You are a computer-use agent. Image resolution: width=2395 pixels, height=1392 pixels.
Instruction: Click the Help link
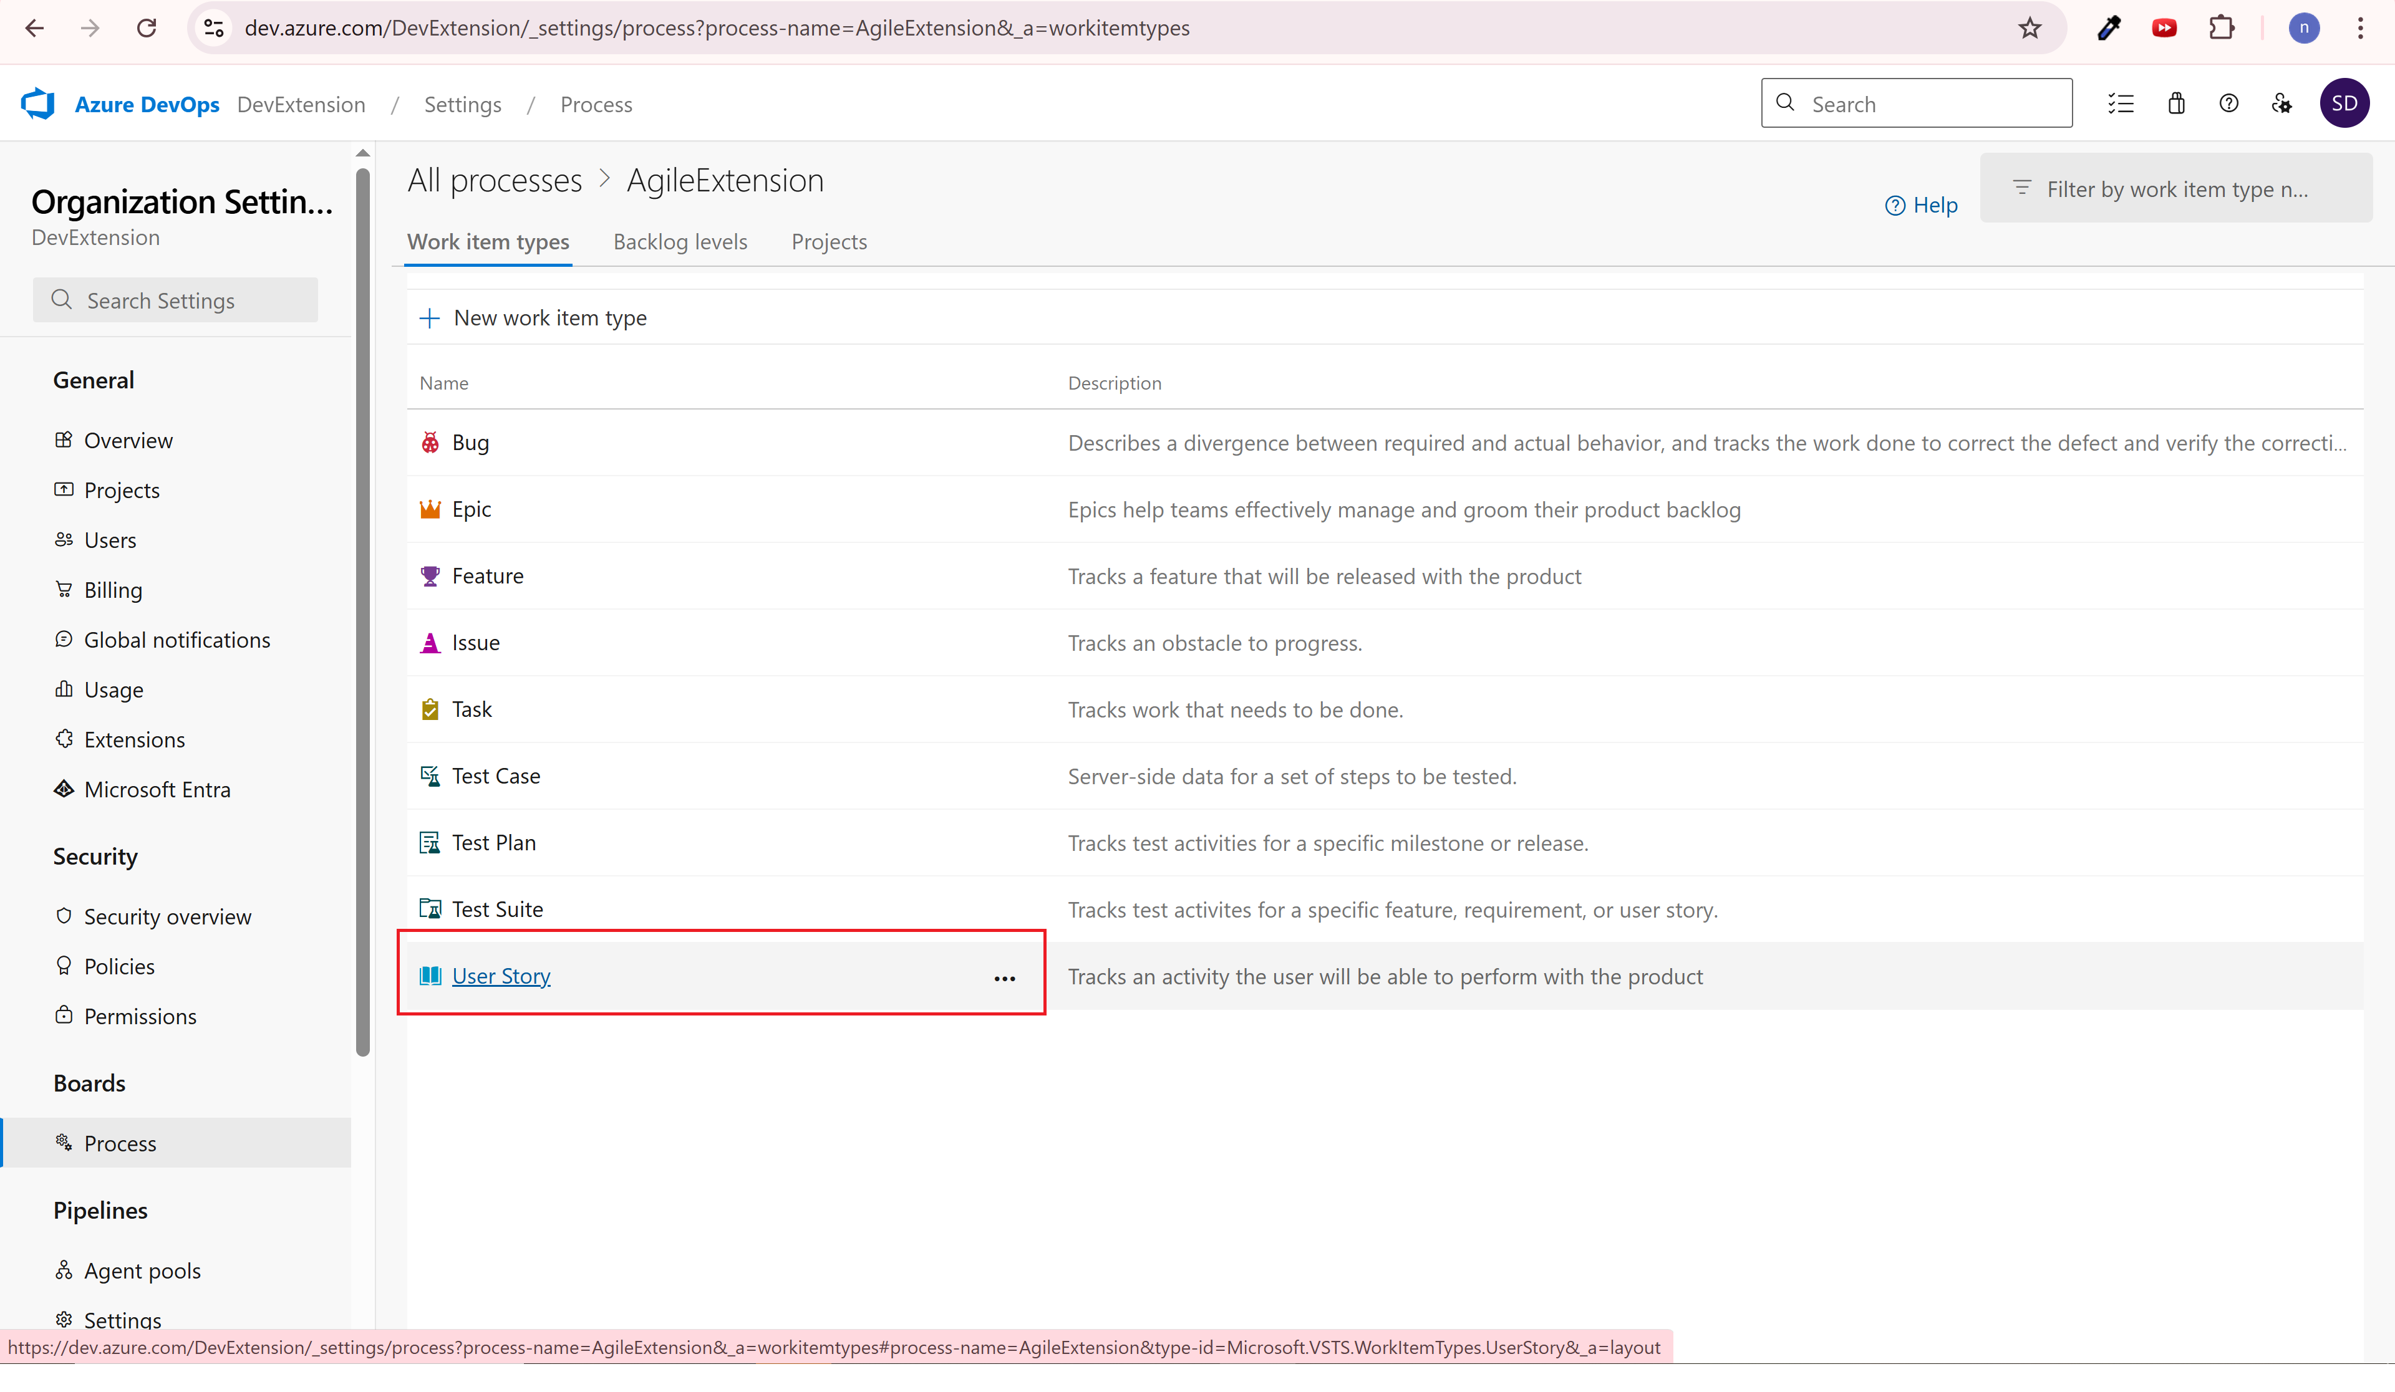[x=1921, y=205]
